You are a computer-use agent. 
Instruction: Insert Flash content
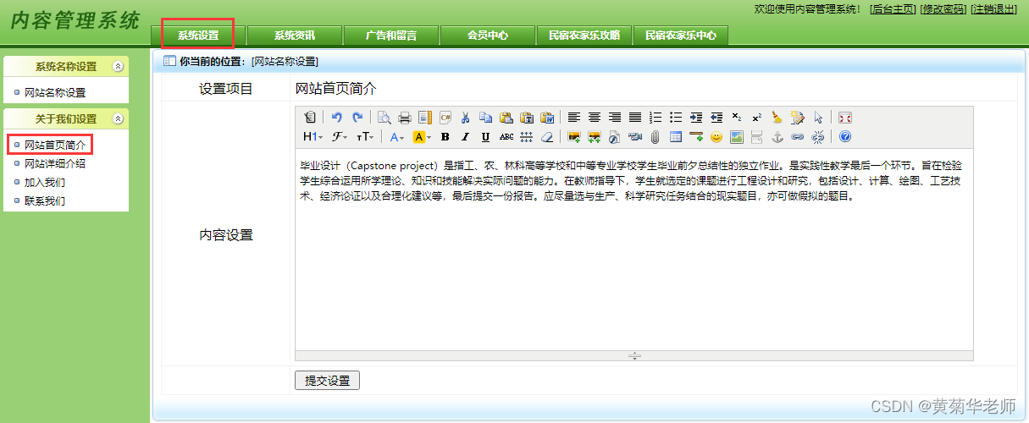point(614,136)
